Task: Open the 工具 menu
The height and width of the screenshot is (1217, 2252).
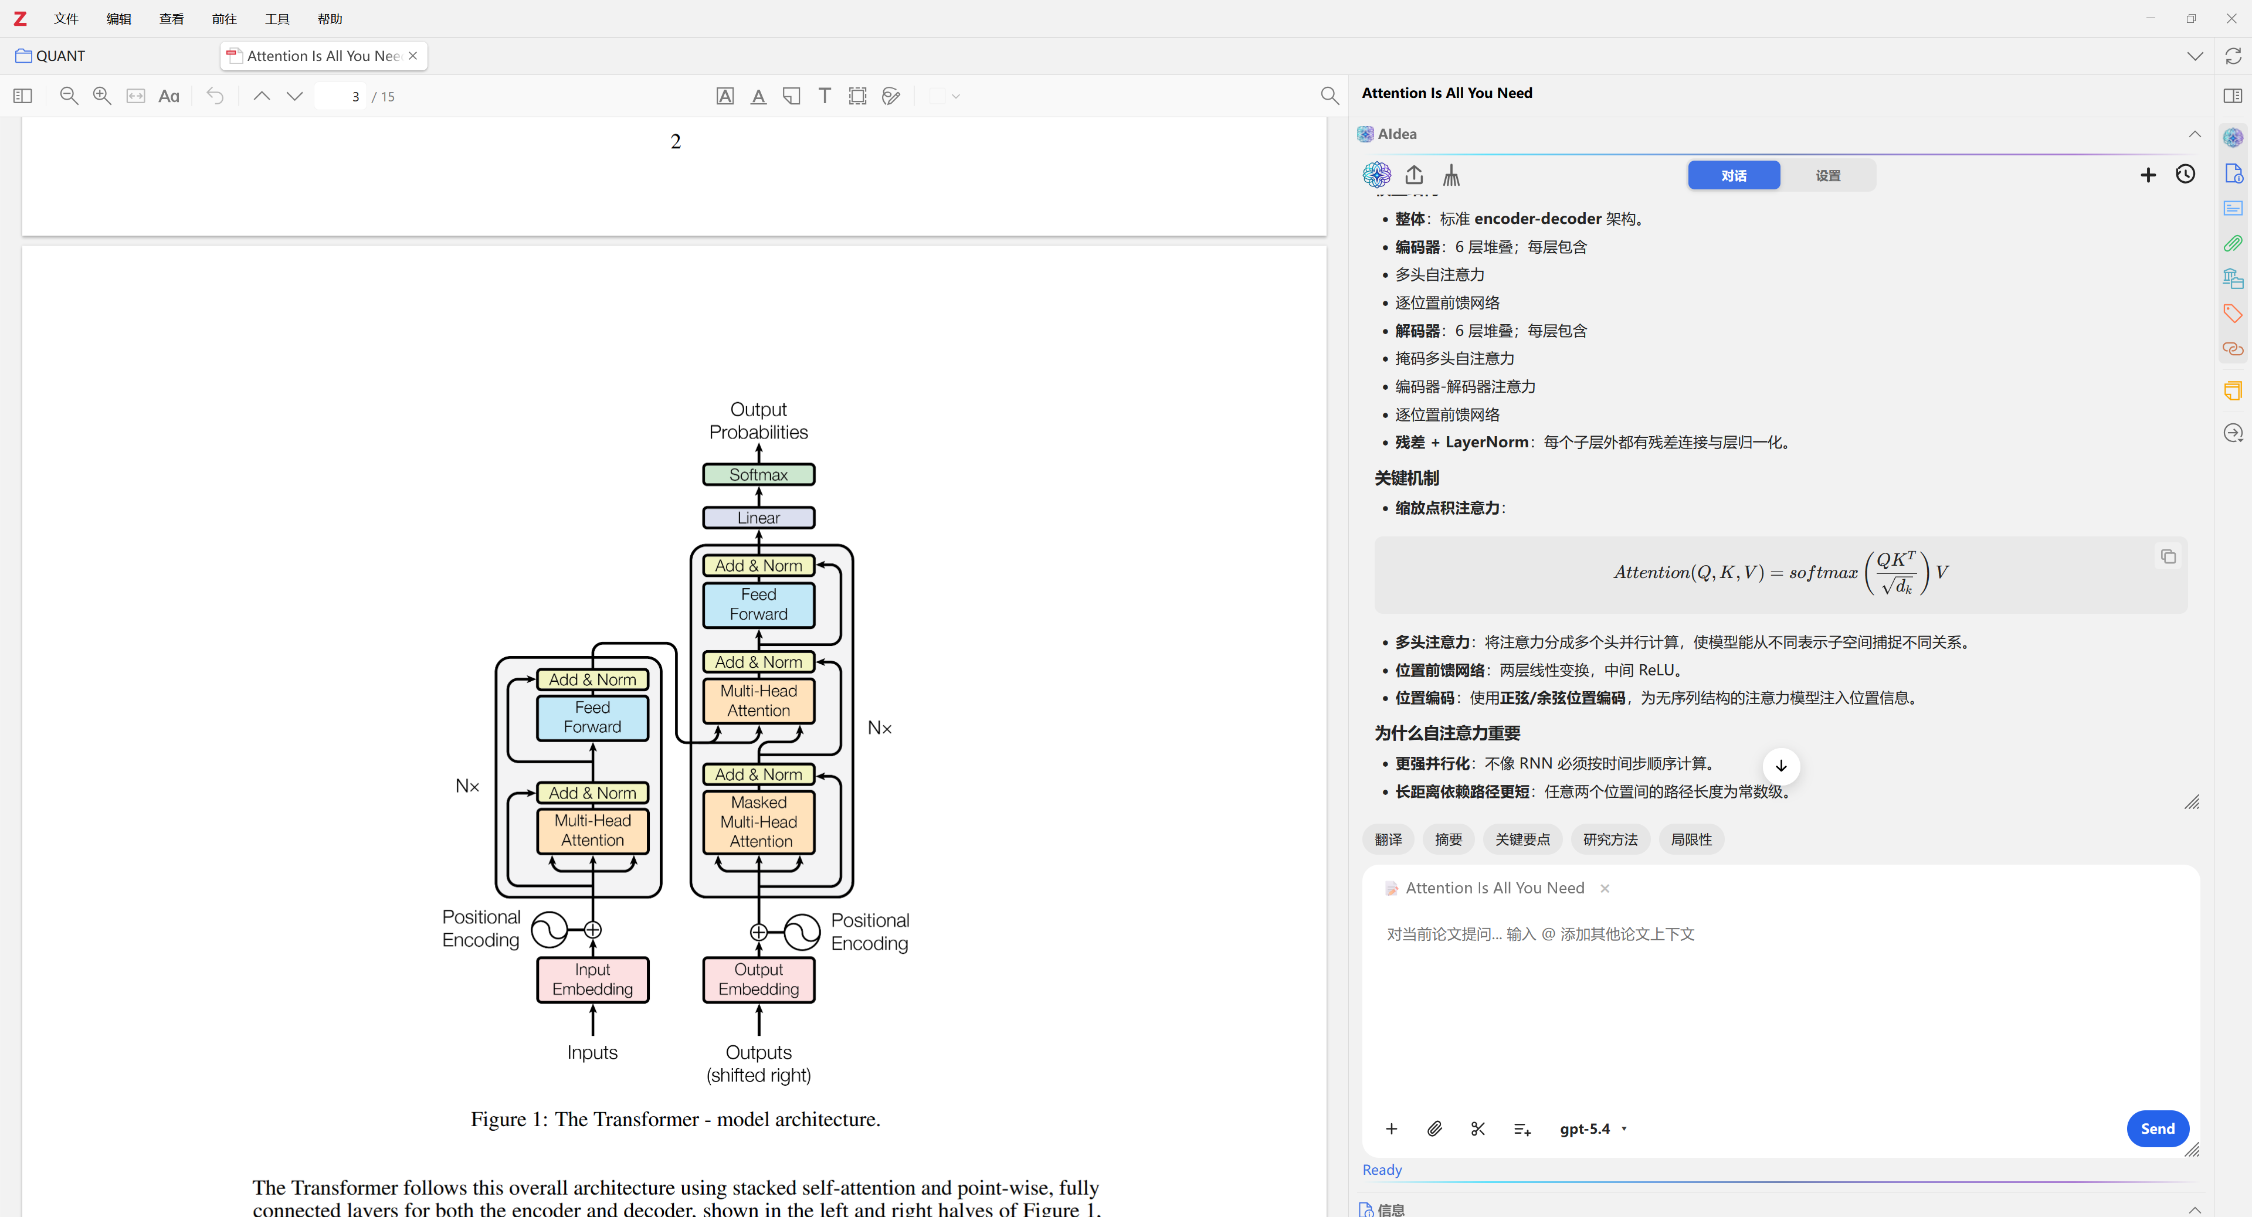Action: pyautogui.click(x=277, y=18)
